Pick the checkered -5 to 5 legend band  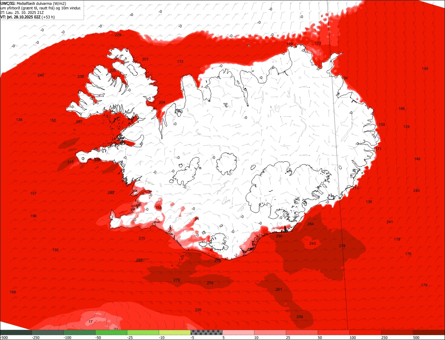207,332
